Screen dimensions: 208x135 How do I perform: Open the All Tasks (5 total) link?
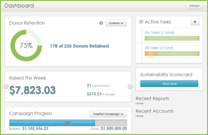pos(159,48)
